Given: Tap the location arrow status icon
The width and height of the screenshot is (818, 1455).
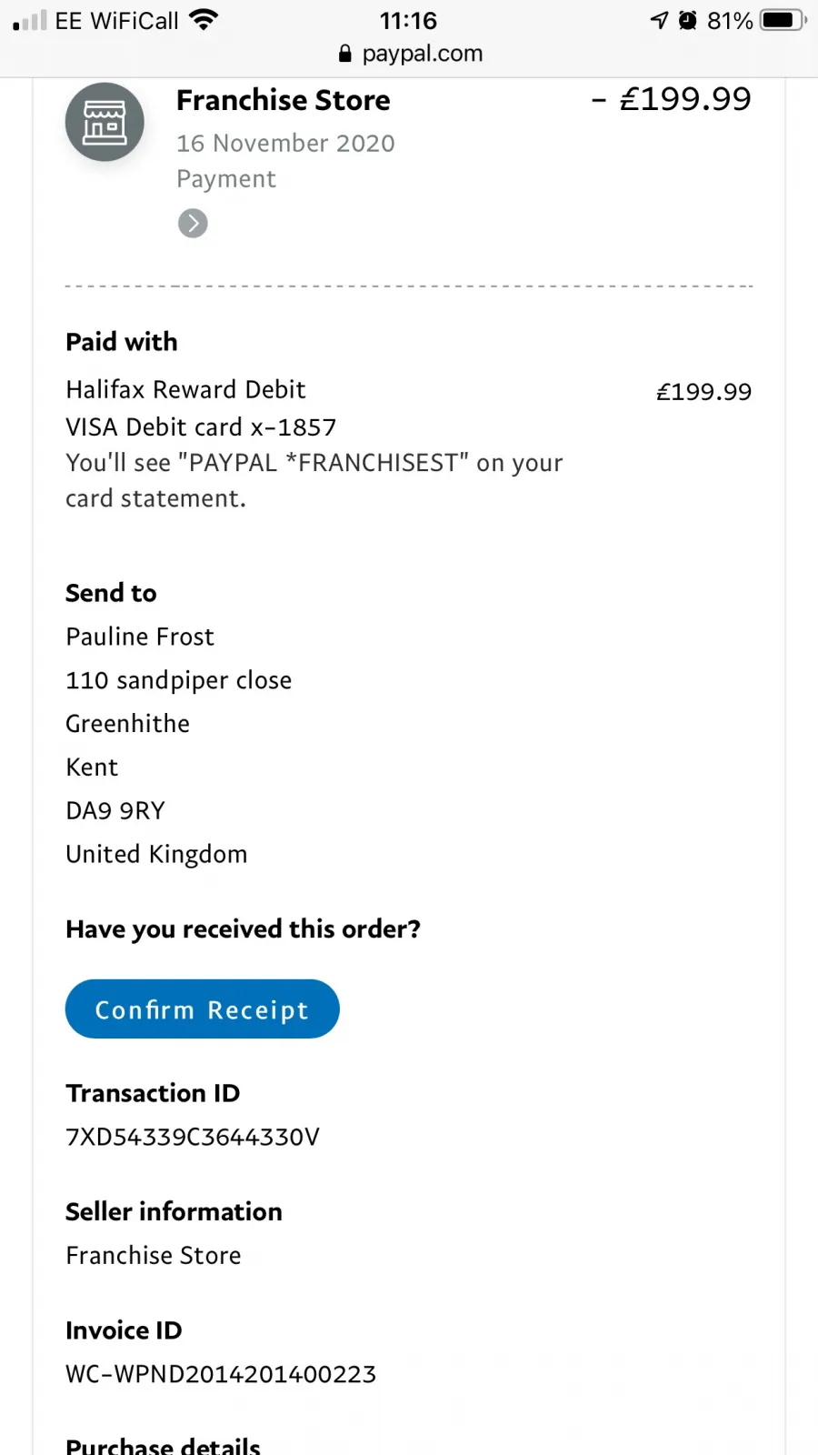Looking at the screenshot, I should coord(659,20).
